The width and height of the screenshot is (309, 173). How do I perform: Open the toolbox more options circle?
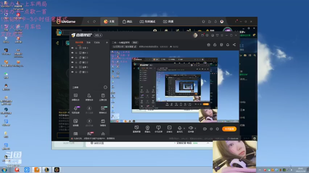click(105, 87)
